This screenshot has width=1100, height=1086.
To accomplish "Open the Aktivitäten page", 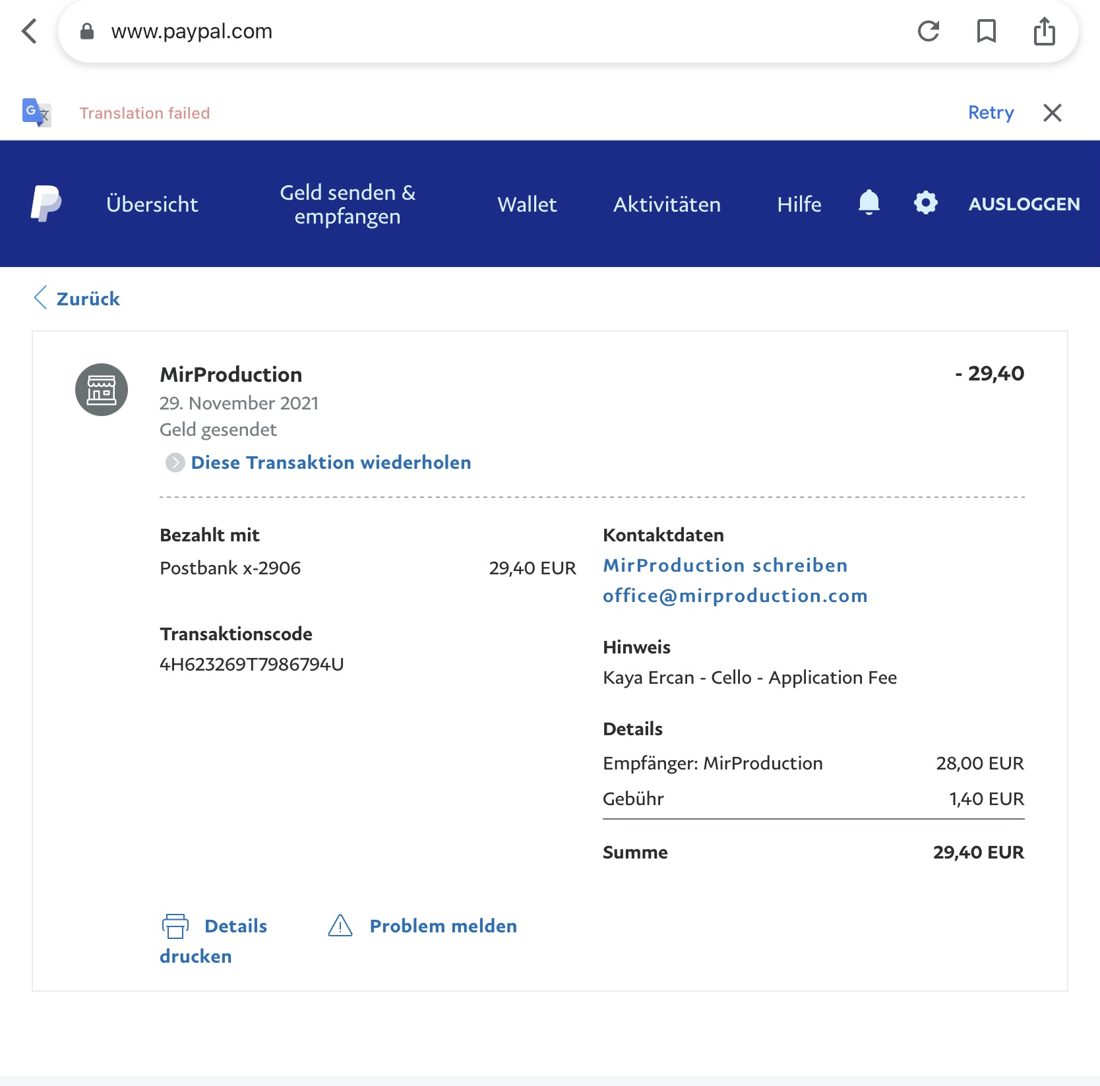I will [x=667, y=204].
